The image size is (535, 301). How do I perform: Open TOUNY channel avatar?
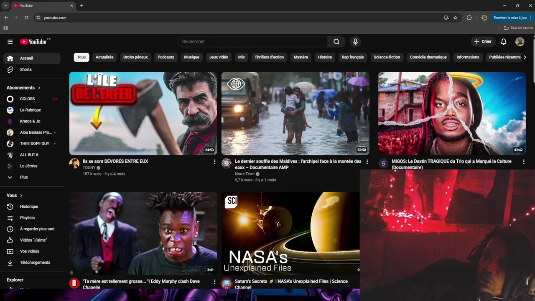[74, 163]
